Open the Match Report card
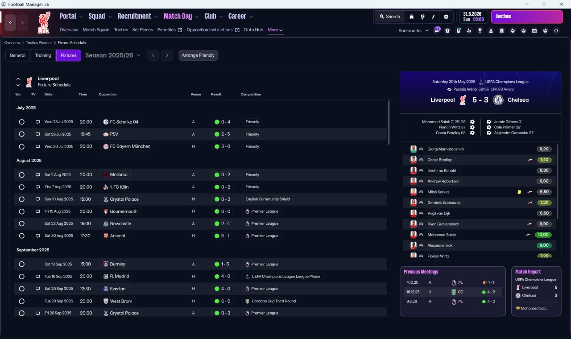Screen dimensions: 571x339 [x=536, y=291]
